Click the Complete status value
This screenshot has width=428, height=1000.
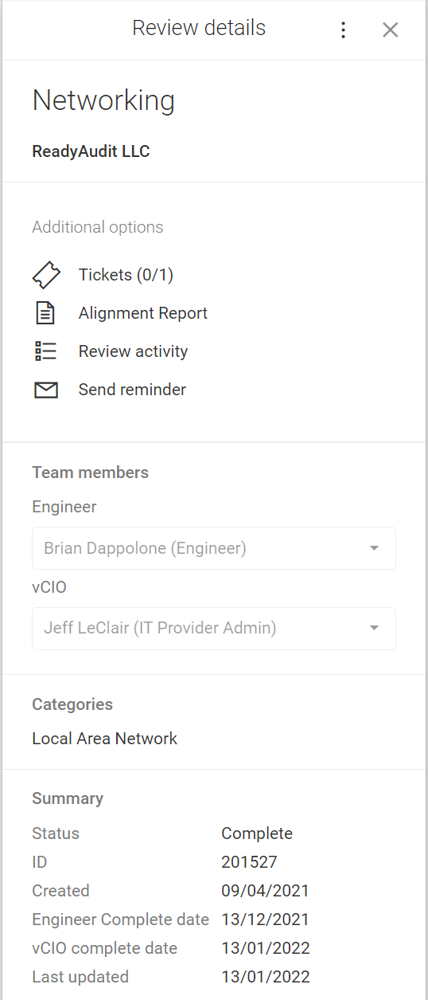257,833
